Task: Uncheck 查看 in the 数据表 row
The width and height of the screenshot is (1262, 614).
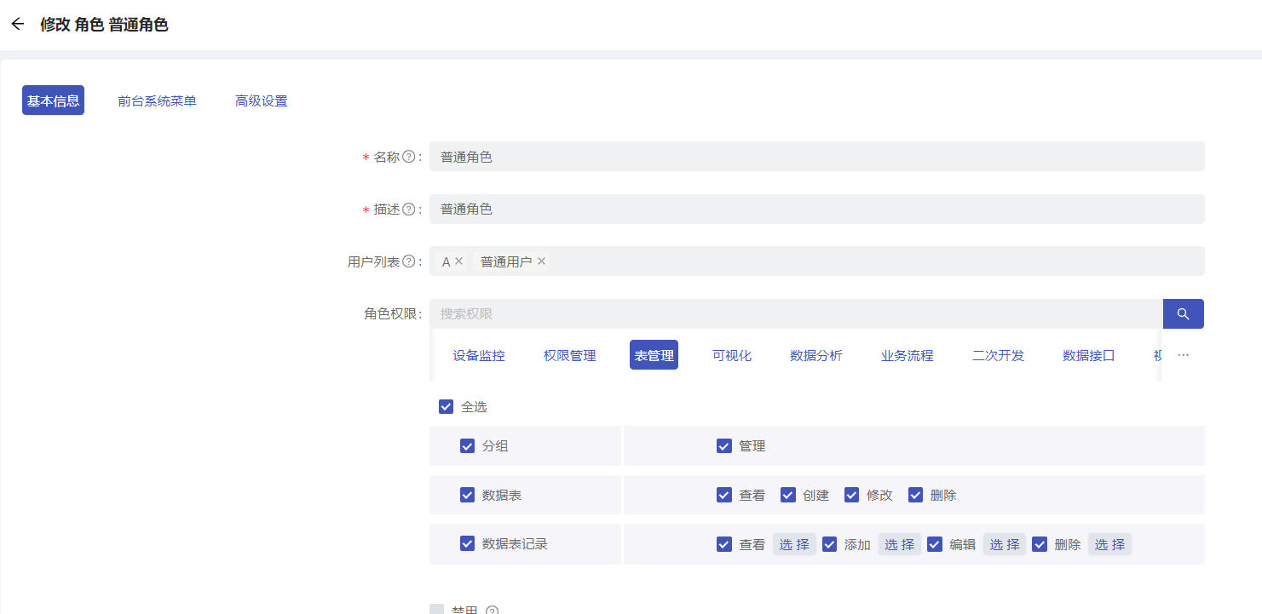Action: click(x=724, y=495)
